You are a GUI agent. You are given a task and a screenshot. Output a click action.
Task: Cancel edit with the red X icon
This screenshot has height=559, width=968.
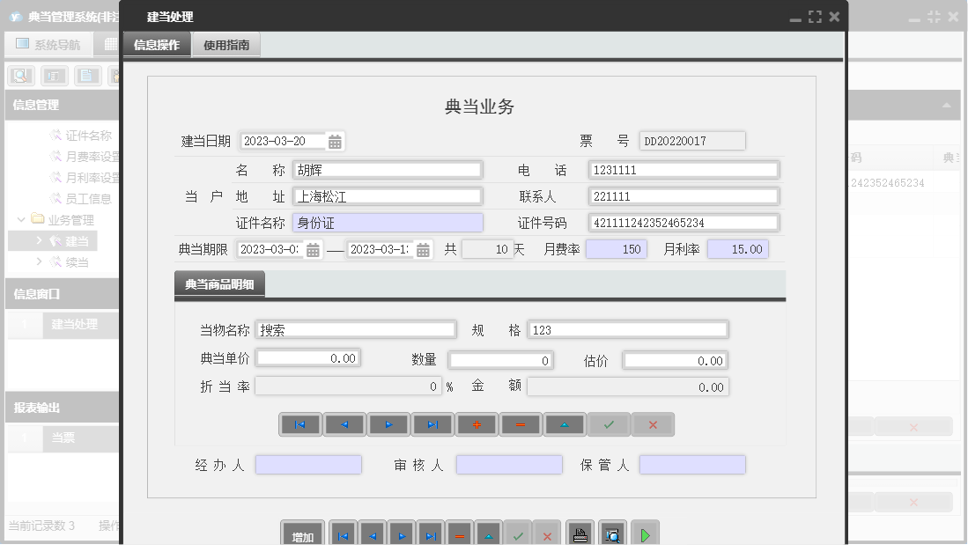pyautogui.click(x=653, y=424)
